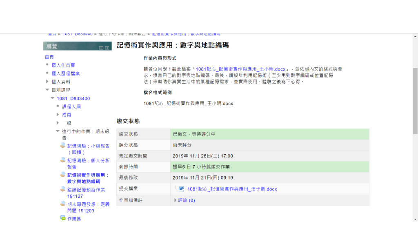This screenshot has width=418, height=235.
Task: Expand the 成員 tree node
Action: coord(58,115)
